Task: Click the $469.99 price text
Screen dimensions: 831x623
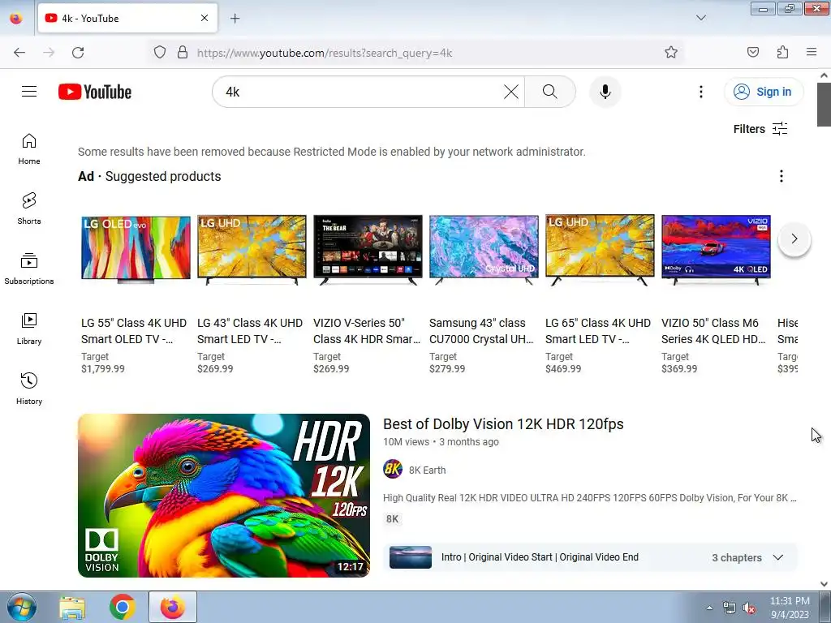Action: point(563,369)
